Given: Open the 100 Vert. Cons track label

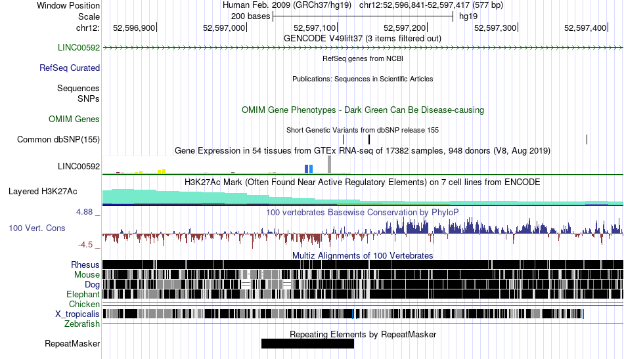Looking at the screenshot, I should (37, 228).
